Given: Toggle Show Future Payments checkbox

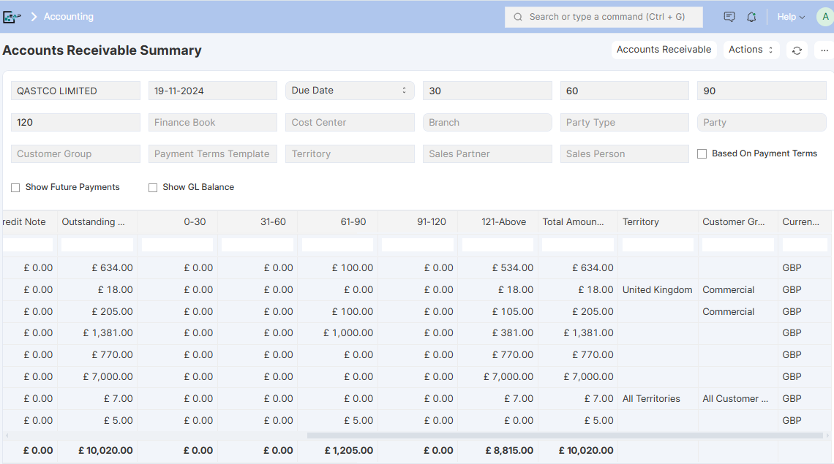Looking at the screenshot, I should coord(15,188).
